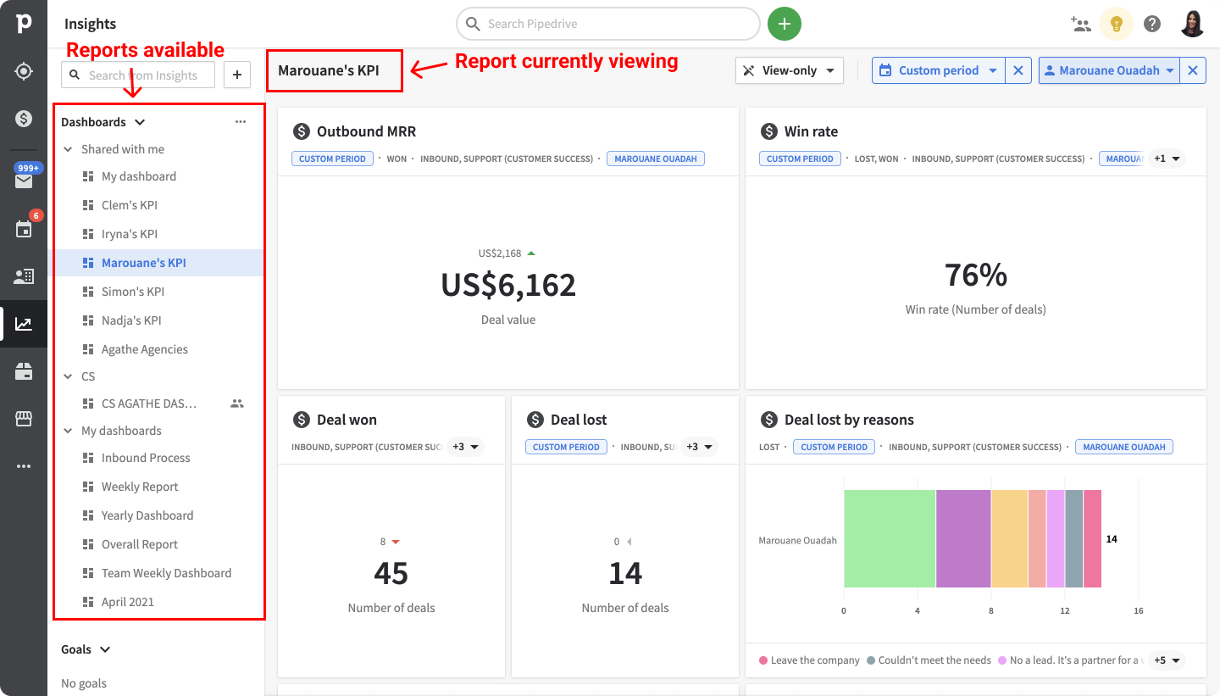Open the Custom period dropdown
1220x696 pixels.
tap(939, 70)
